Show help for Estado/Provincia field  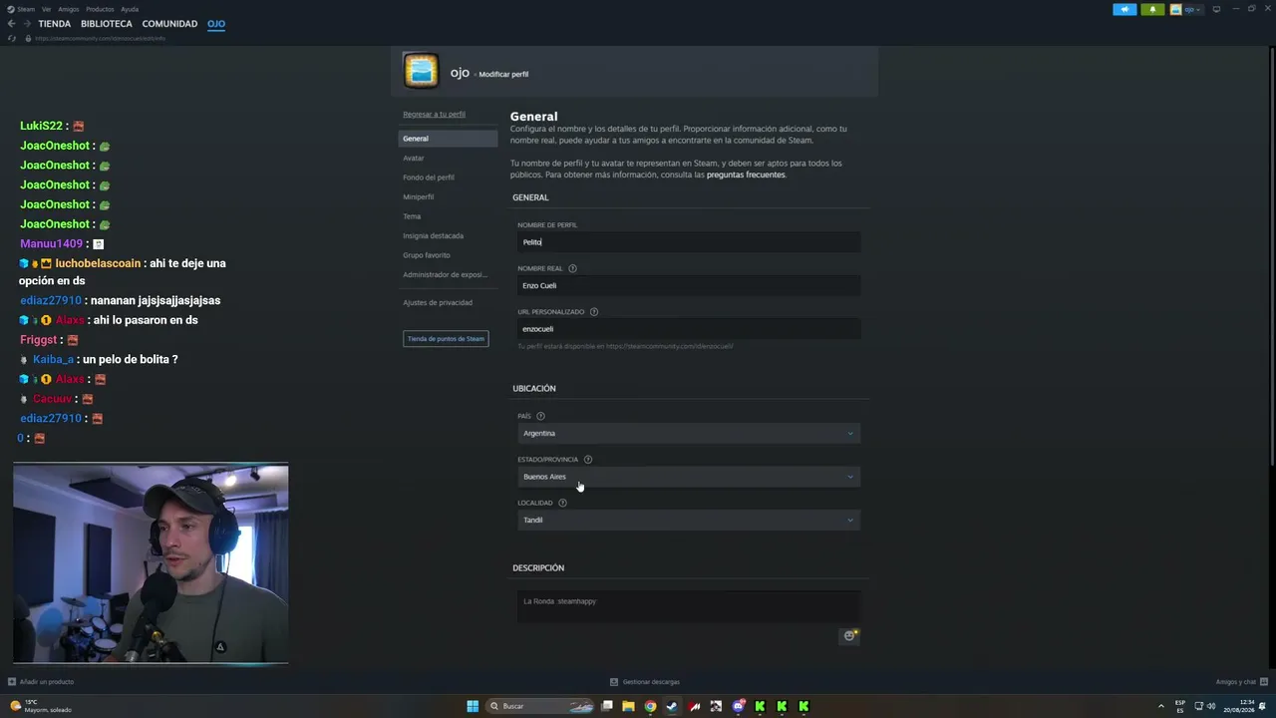coord(588,460)
